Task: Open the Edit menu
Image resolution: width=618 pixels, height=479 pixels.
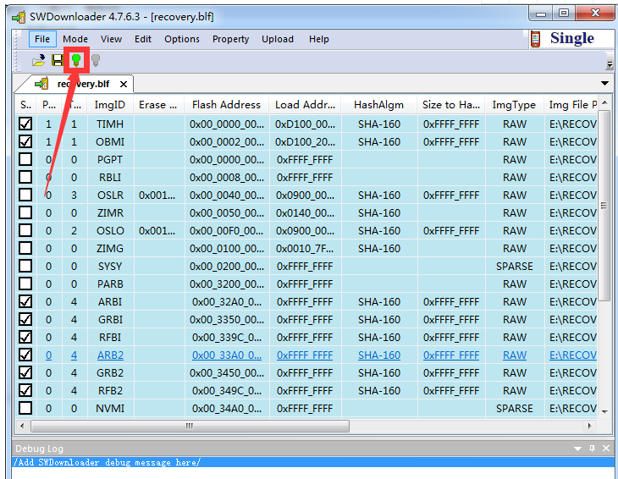Action: pos(143,39)
